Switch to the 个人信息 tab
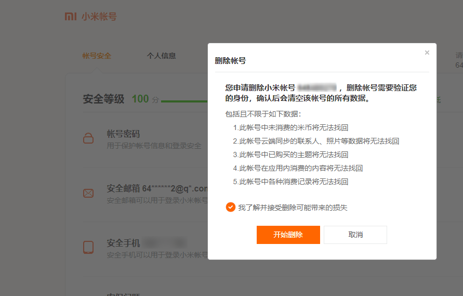Image resolution: width=463 pixels, height=296 pixels. [x=161, y=56]
